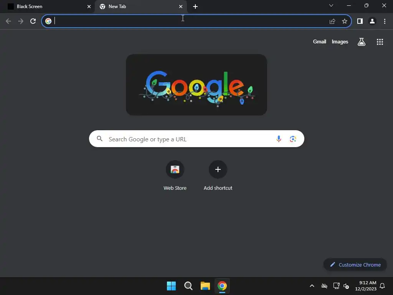Click the magnifier icon in search box
Image resolution: width=393 pixels, height=295 pixels.
(x=99, y=138)
